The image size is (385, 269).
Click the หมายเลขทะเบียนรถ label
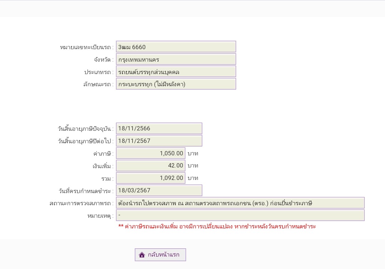(x=87, y=47)
